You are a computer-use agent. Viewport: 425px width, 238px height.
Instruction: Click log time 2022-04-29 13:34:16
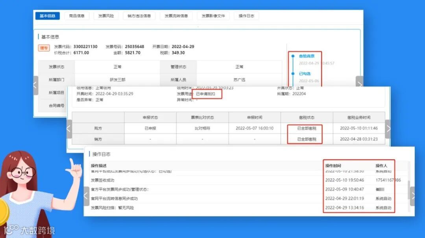click(x=344, y=208)
